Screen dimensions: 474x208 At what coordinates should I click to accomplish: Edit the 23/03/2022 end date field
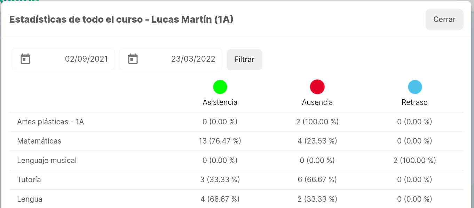(x=171, y=59)
